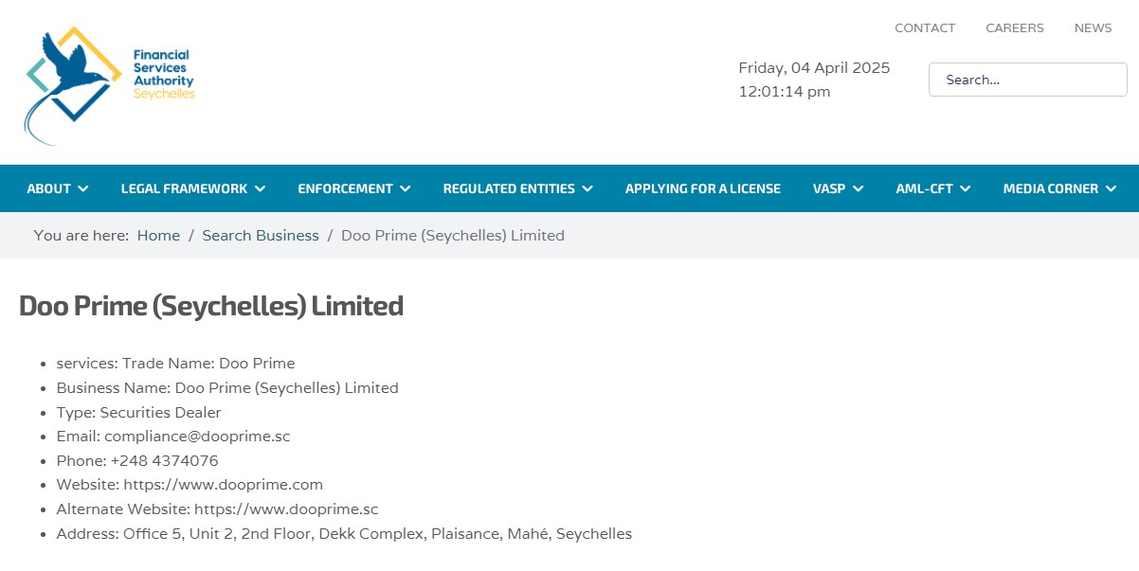Open Search Business breadcrumb link

coord(261,236)
